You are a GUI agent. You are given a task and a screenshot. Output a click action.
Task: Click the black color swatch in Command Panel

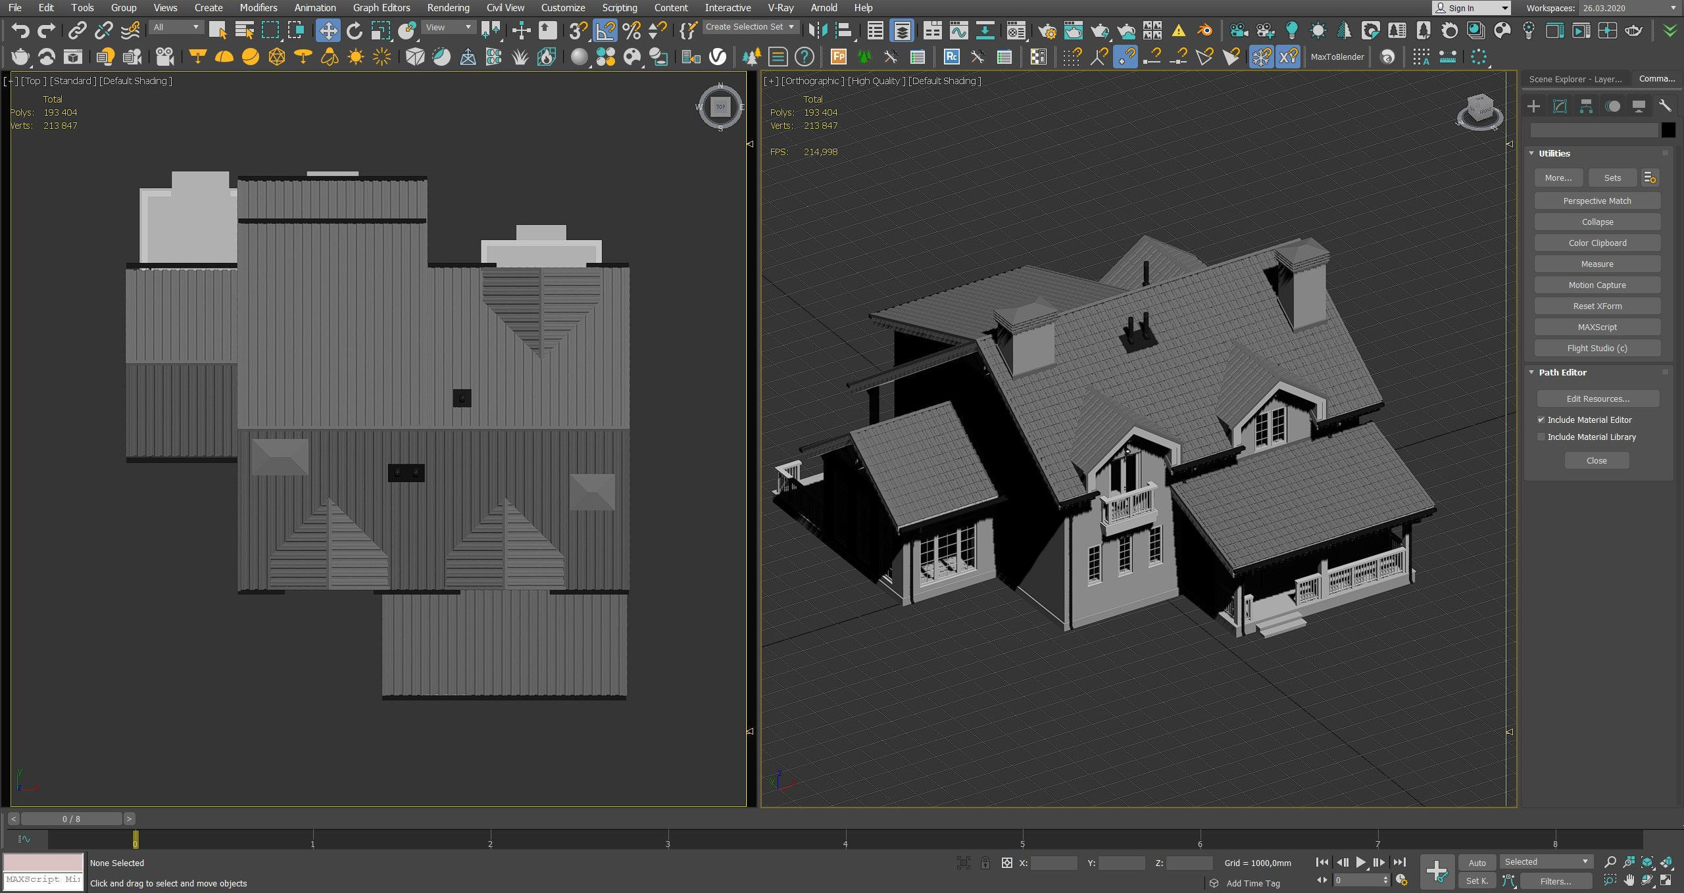1668,130
